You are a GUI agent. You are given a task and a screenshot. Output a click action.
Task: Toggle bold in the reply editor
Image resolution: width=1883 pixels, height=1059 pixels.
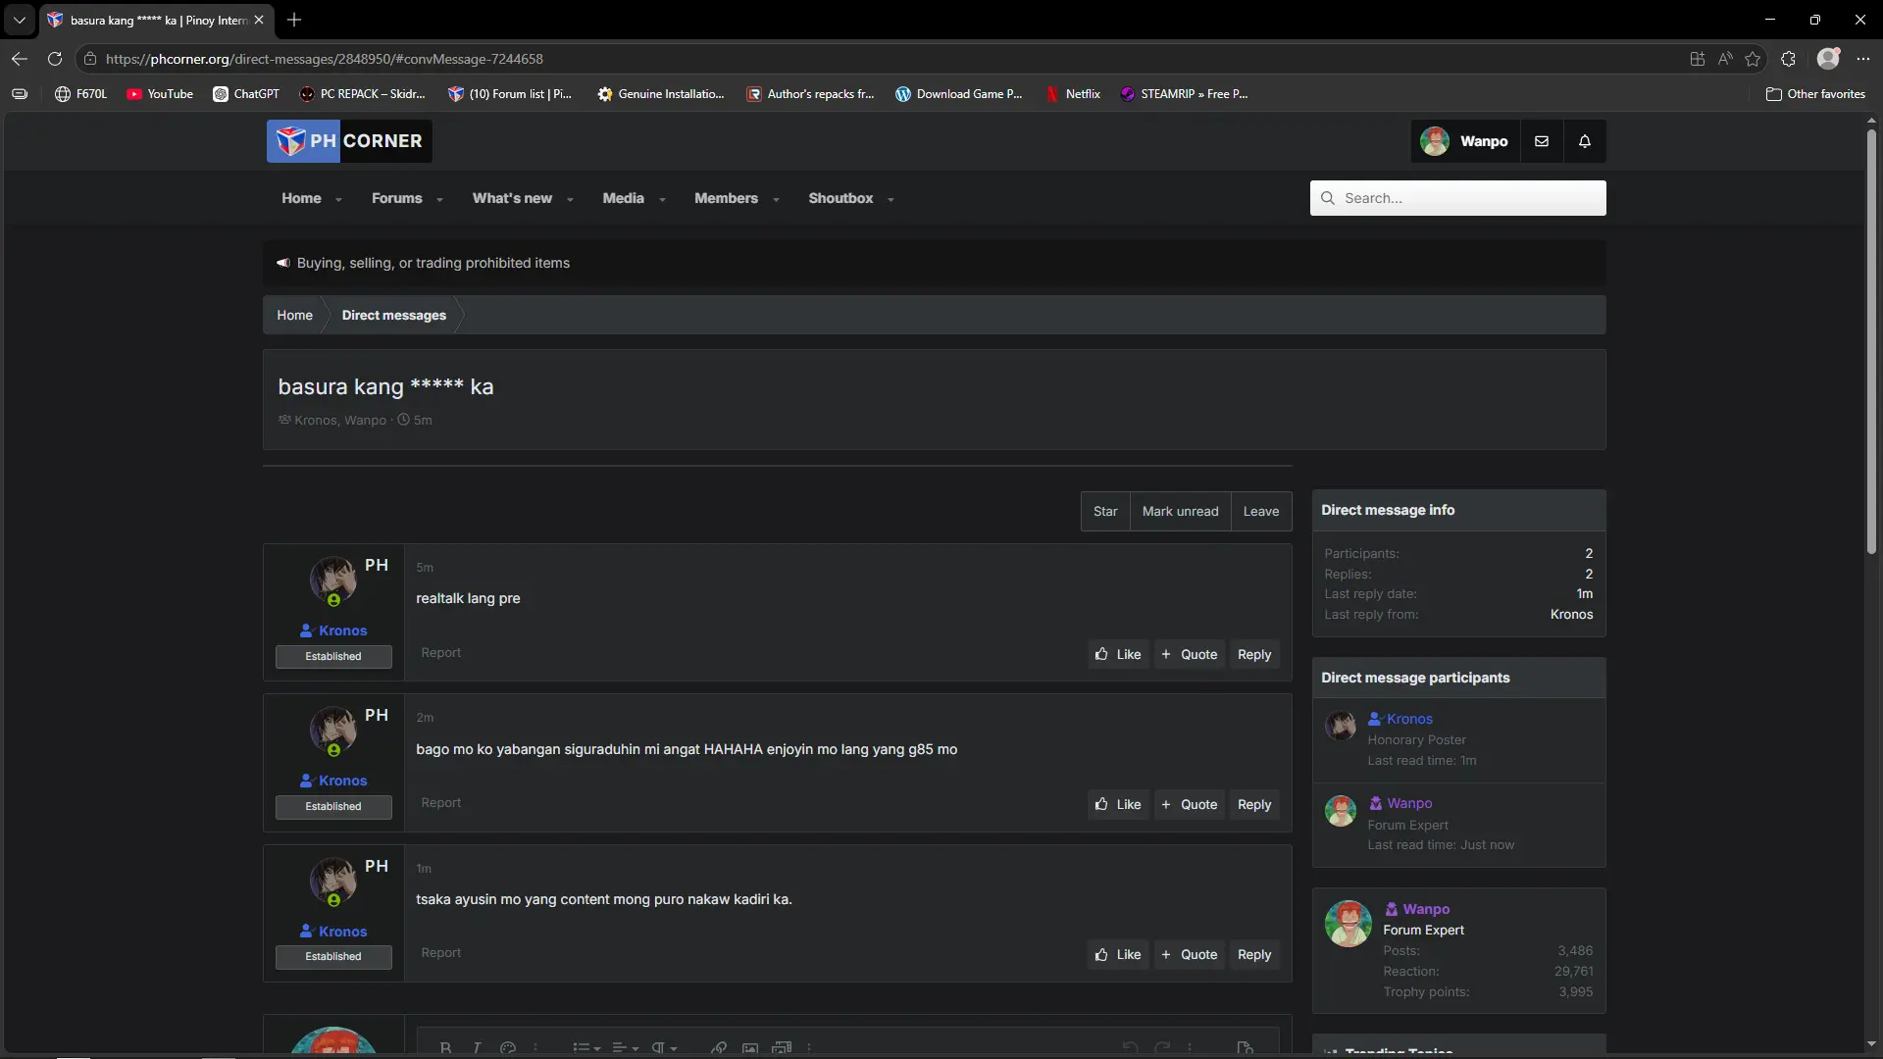click(x=445, y=1047)
